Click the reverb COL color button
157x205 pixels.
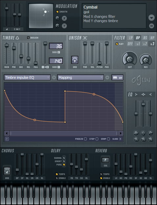[x=105, y=160]
